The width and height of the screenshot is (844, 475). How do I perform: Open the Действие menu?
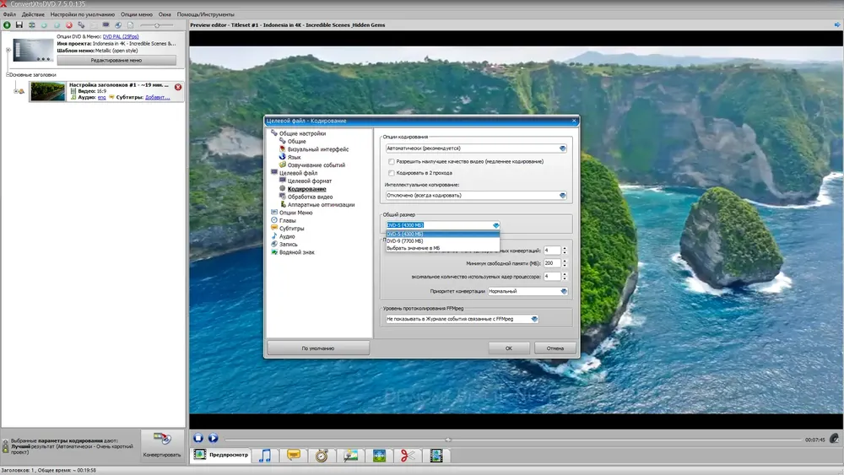(x=33, y=14)
